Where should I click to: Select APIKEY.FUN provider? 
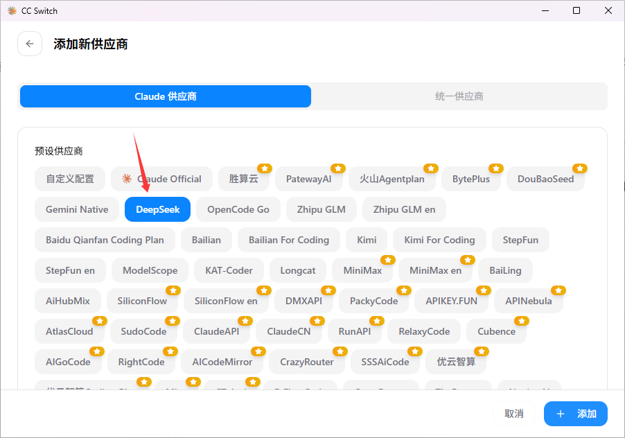click(x=451, y=301)
